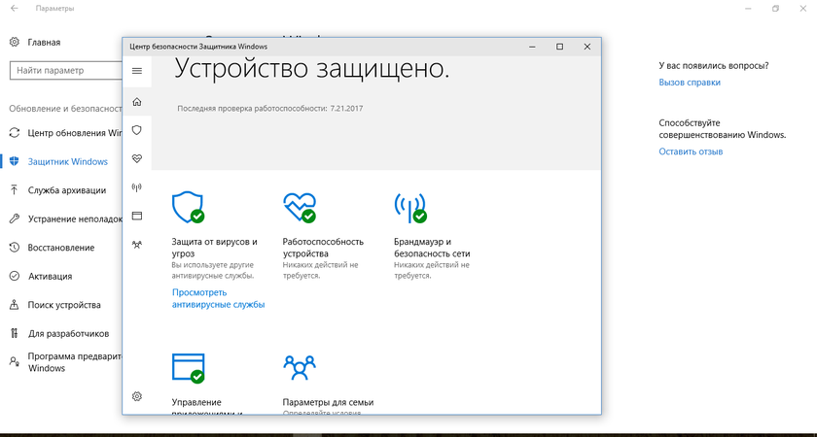
Task: Open family options sidebar icon
Action: pos(137,245)
